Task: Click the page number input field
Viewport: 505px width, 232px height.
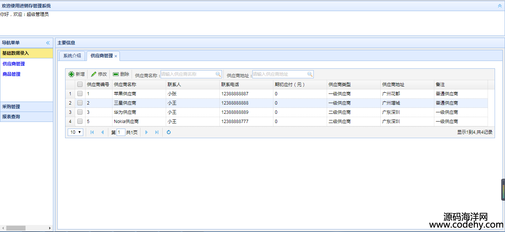Action: [x=121, y=132]
